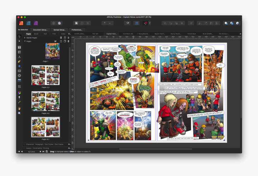Close the DannyBoards document tab
258x176 pixels.
137,34
